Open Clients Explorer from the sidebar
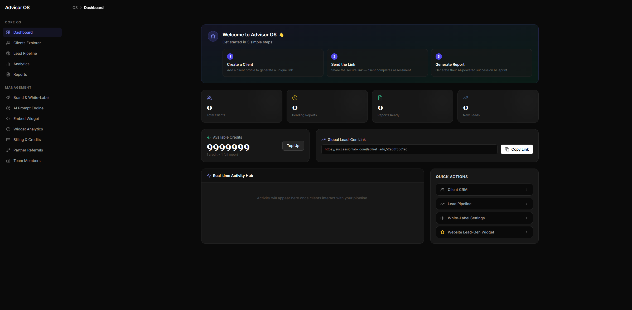Screen dimensions: 632x310 point(32,43)
